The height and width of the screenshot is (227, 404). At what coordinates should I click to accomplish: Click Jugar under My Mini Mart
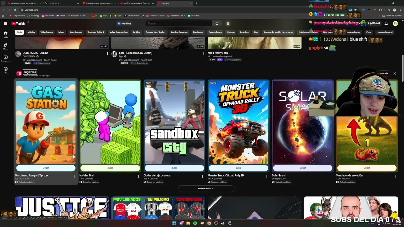(110, 168)
